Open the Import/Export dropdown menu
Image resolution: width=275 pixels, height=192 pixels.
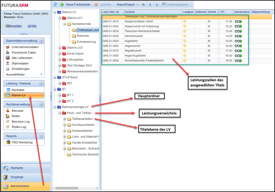[127, 5]
